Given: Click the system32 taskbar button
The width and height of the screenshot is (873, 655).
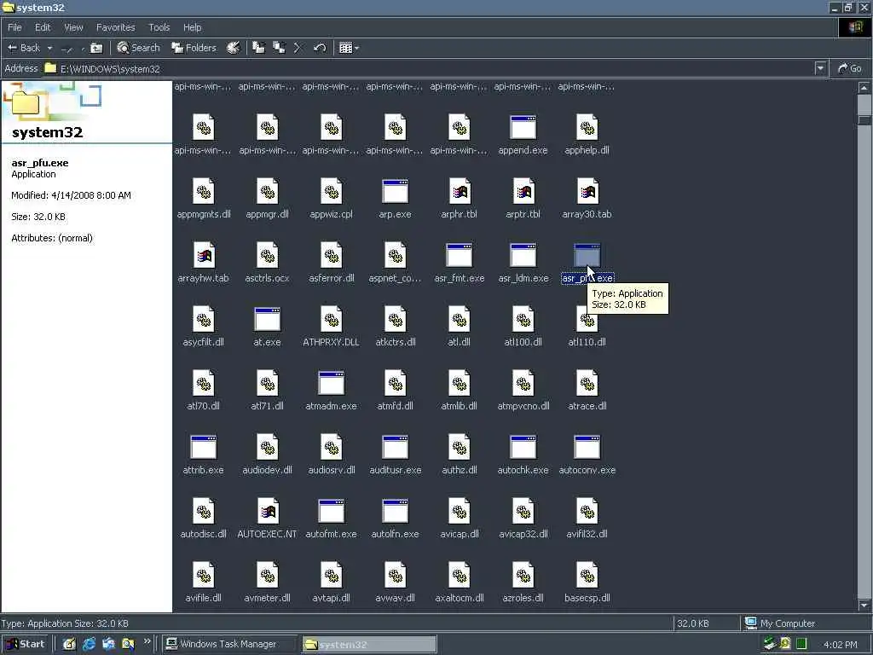Looking at the screenshot, I should point(369,644).
